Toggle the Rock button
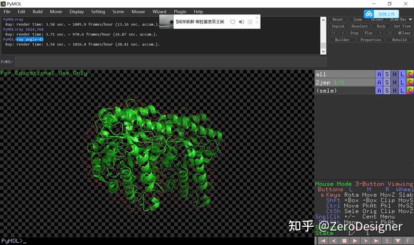Image resolution: width=414 pixels, height=245 pixels. click(x=381, y=26)
